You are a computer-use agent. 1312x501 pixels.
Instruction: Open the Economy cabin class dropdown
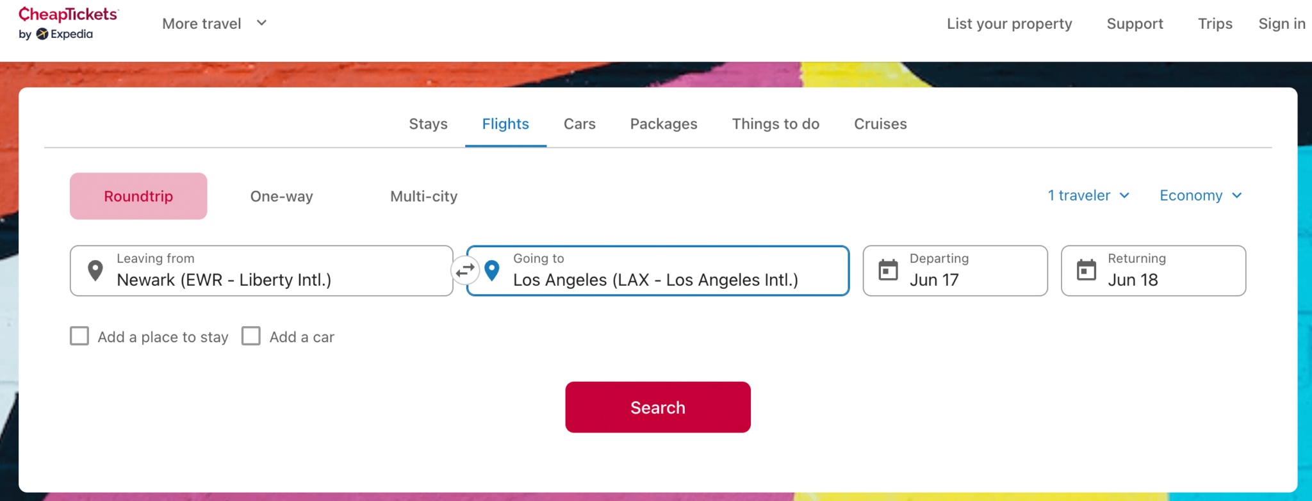[1199, 195]
